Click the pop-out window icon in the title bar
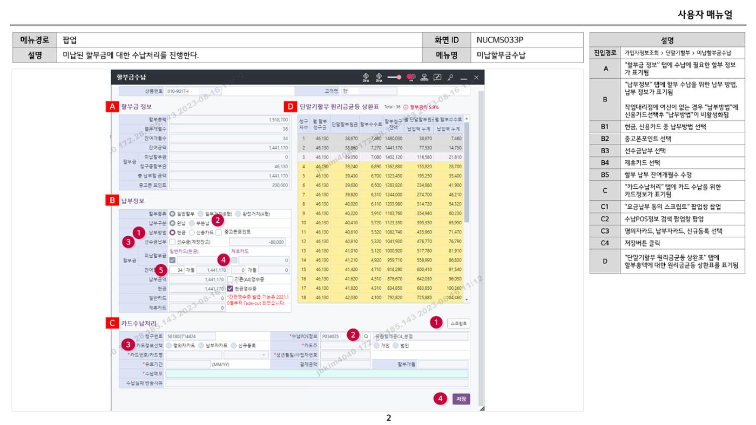The width and height of the screenshot is (756, 425). [437, 77]
